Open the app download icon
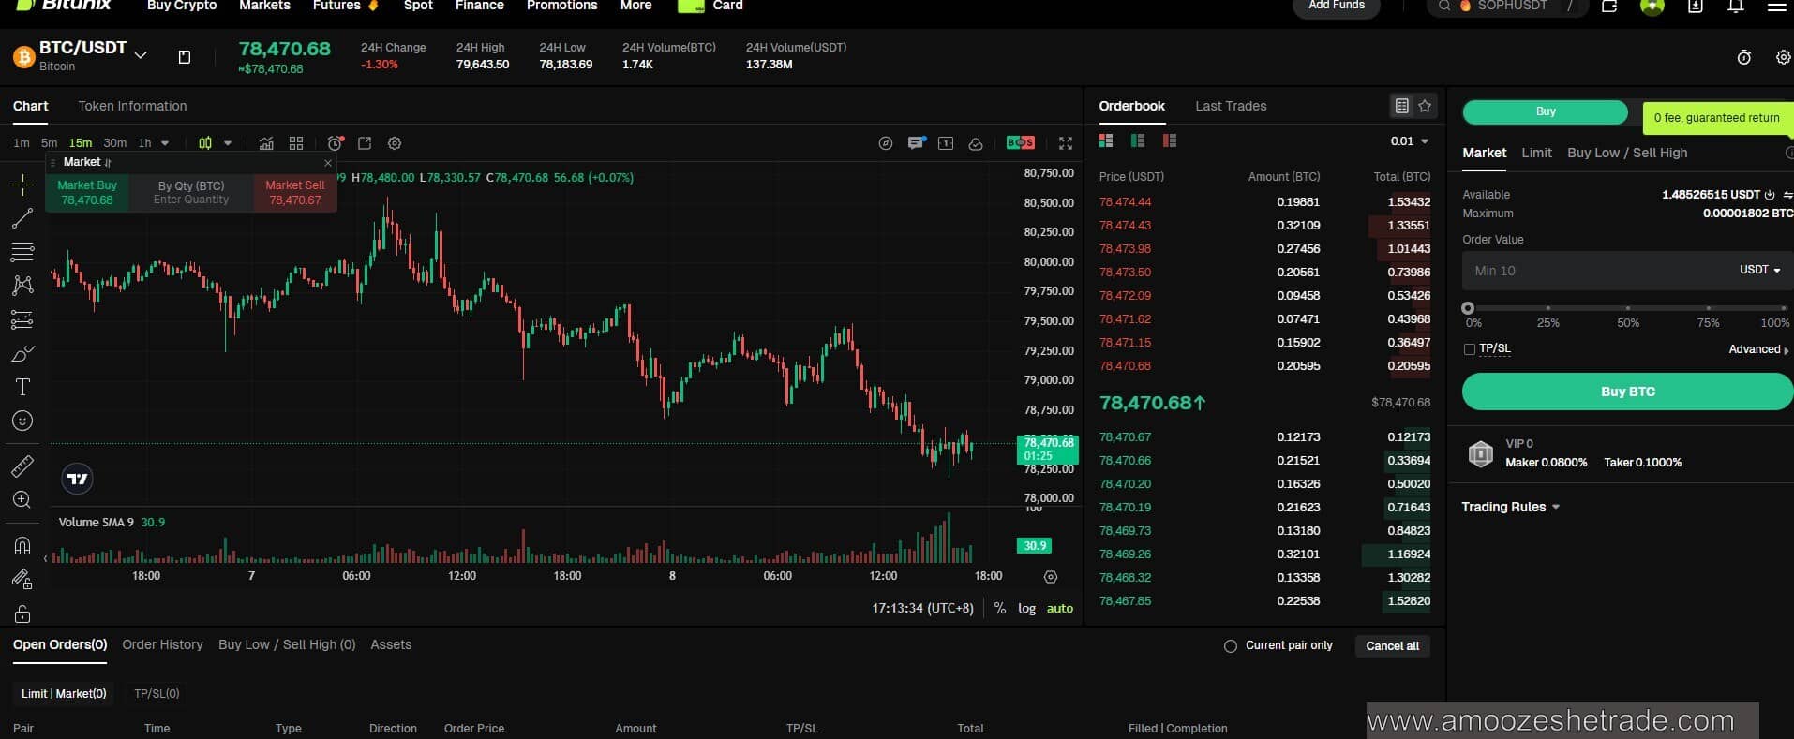 point(1695,7)
